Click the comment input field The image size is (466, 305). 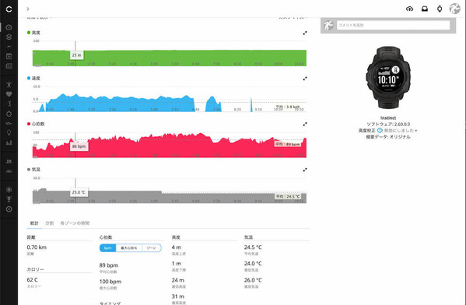click(393, 25)
